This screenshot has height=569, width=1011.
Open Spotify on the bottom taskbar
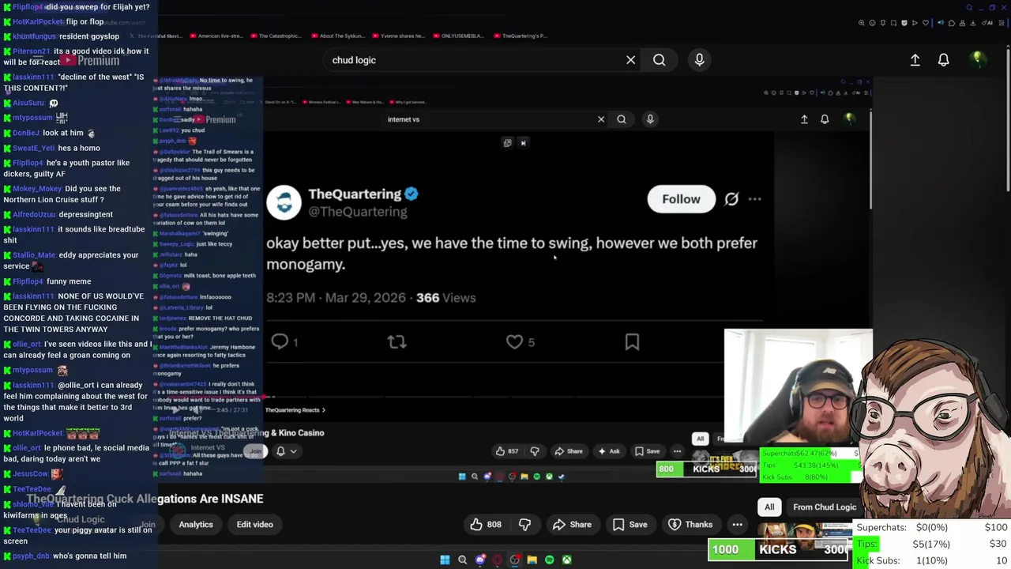[x=549, y=560]
